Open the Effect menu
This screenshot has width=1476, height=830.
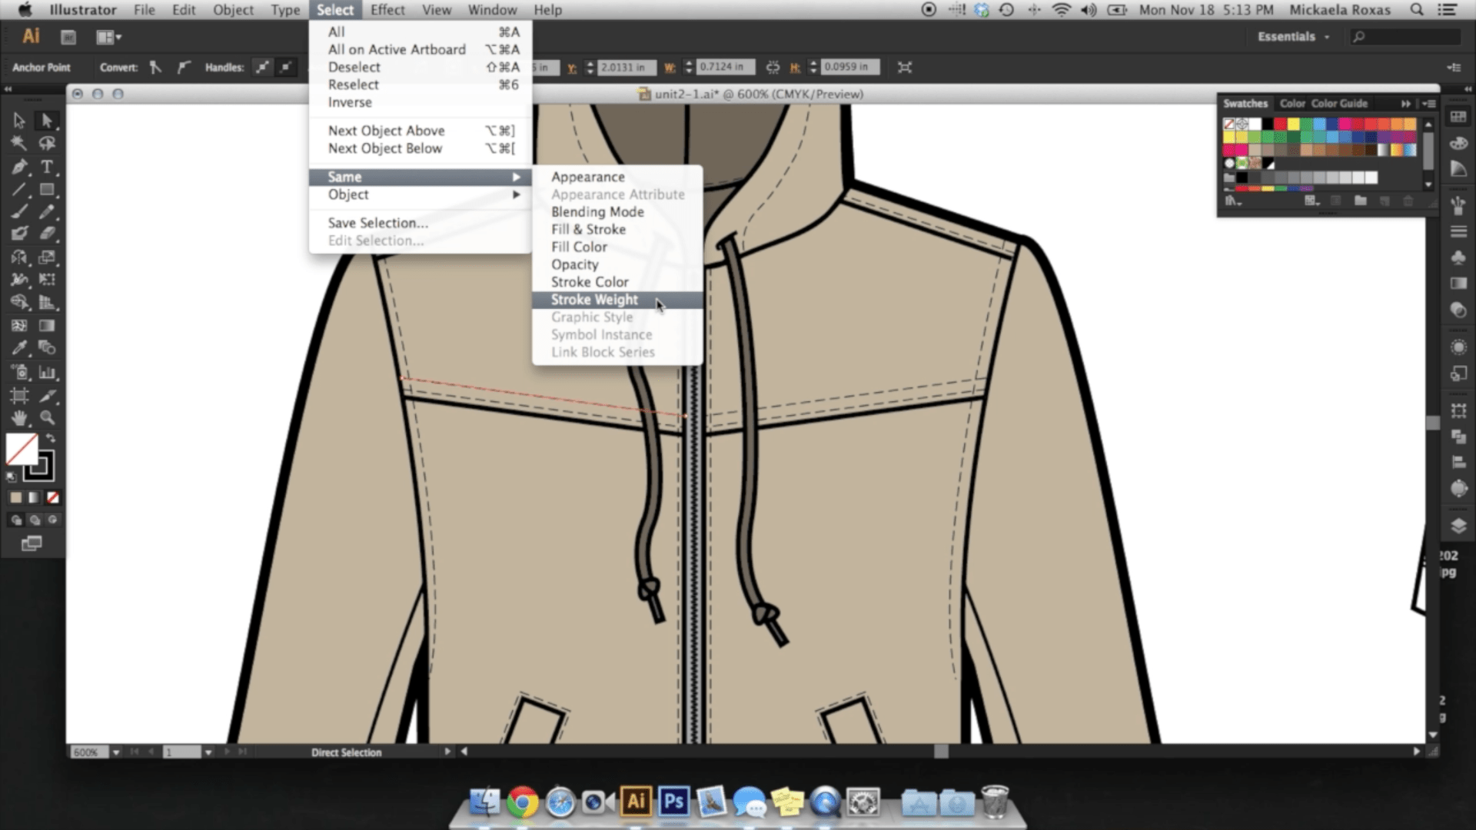(x=387, y=10)
